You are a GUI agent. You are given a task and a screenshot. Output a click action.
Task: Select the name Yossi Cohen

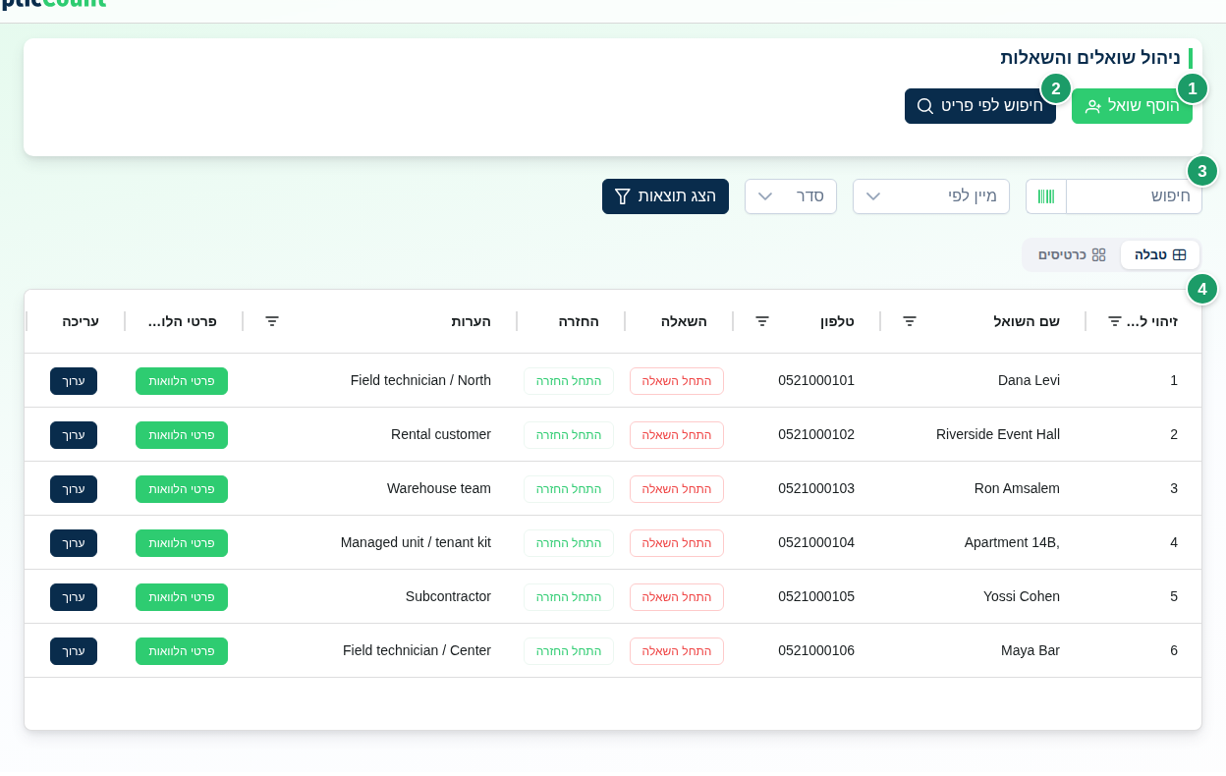(x=1022, y=596)
